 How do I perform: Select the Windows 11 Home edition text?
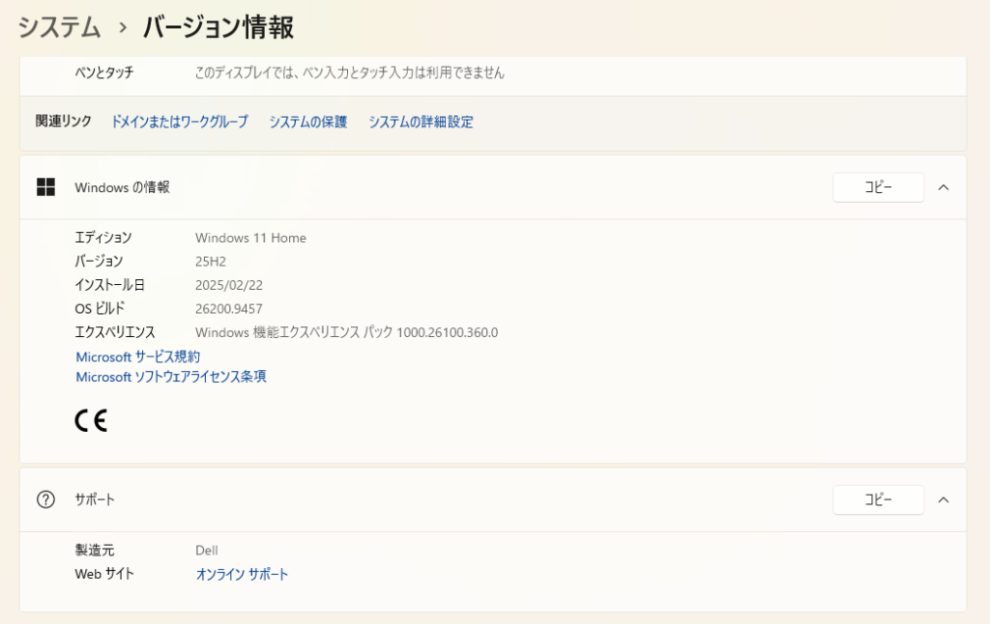[250, 238]
